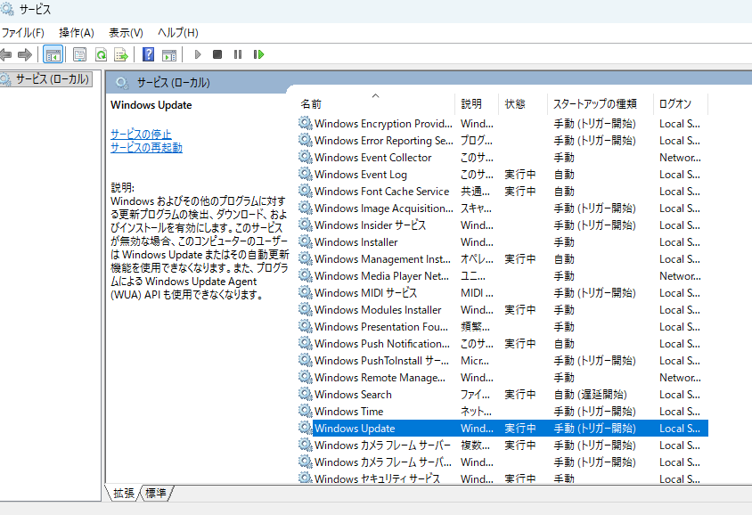Select the highlighted Windows Update service name
This screenshot has height=515, width=752.
(x=355, y=429)
